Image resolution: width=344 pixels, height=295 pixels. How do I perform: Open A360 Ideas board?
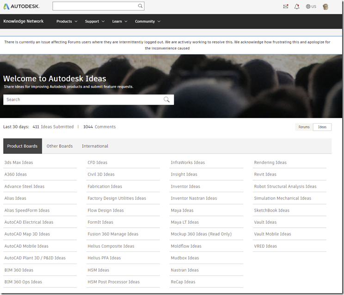pos(16,174)
